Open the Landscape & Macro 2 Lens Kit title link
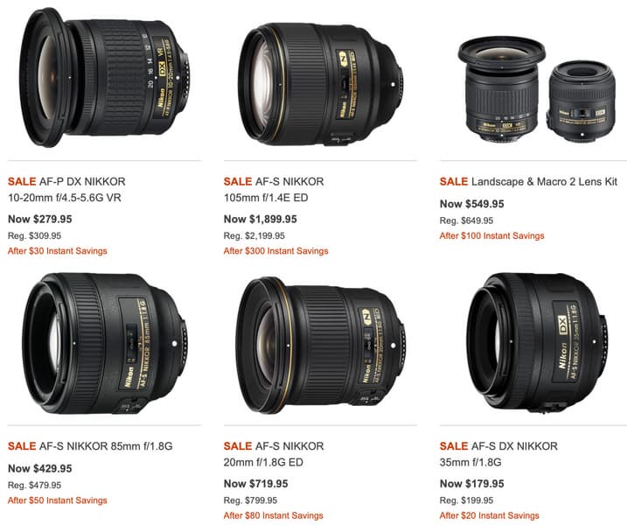 tap(529, 182)
